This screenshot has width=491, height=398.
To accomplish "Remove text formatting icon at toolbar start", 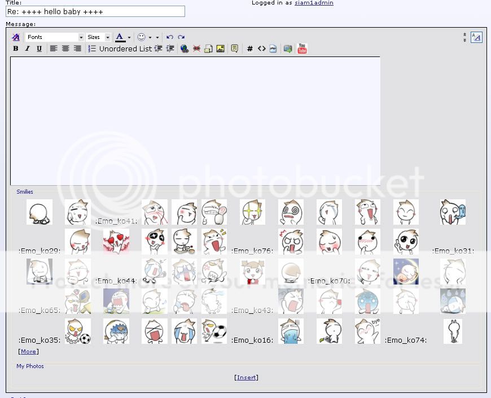I will pos(16,37).
